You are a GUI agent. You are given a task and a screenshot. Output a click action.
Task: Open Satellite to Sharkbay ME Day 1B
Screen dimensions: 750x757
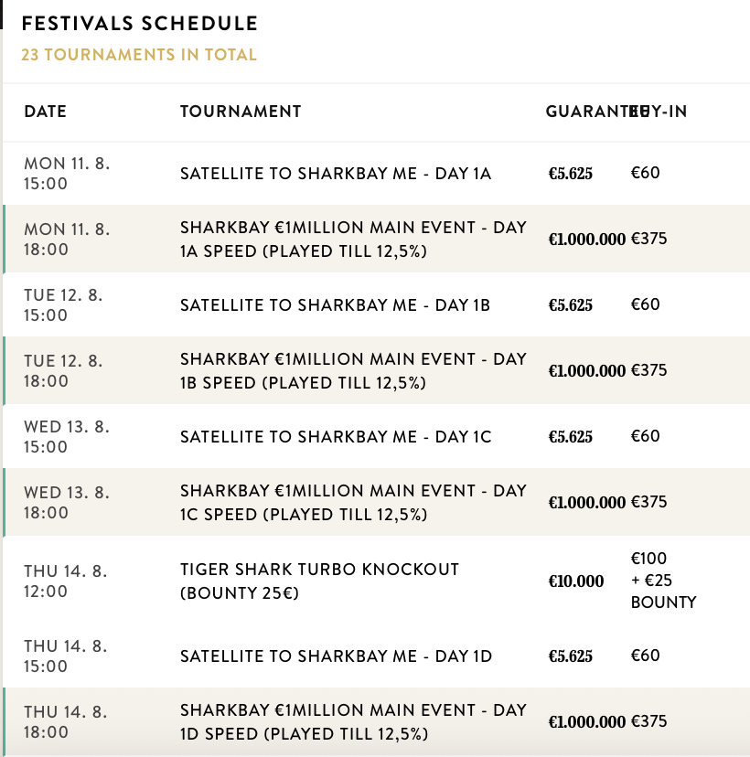pyautogui.click(x=335, y=304)
